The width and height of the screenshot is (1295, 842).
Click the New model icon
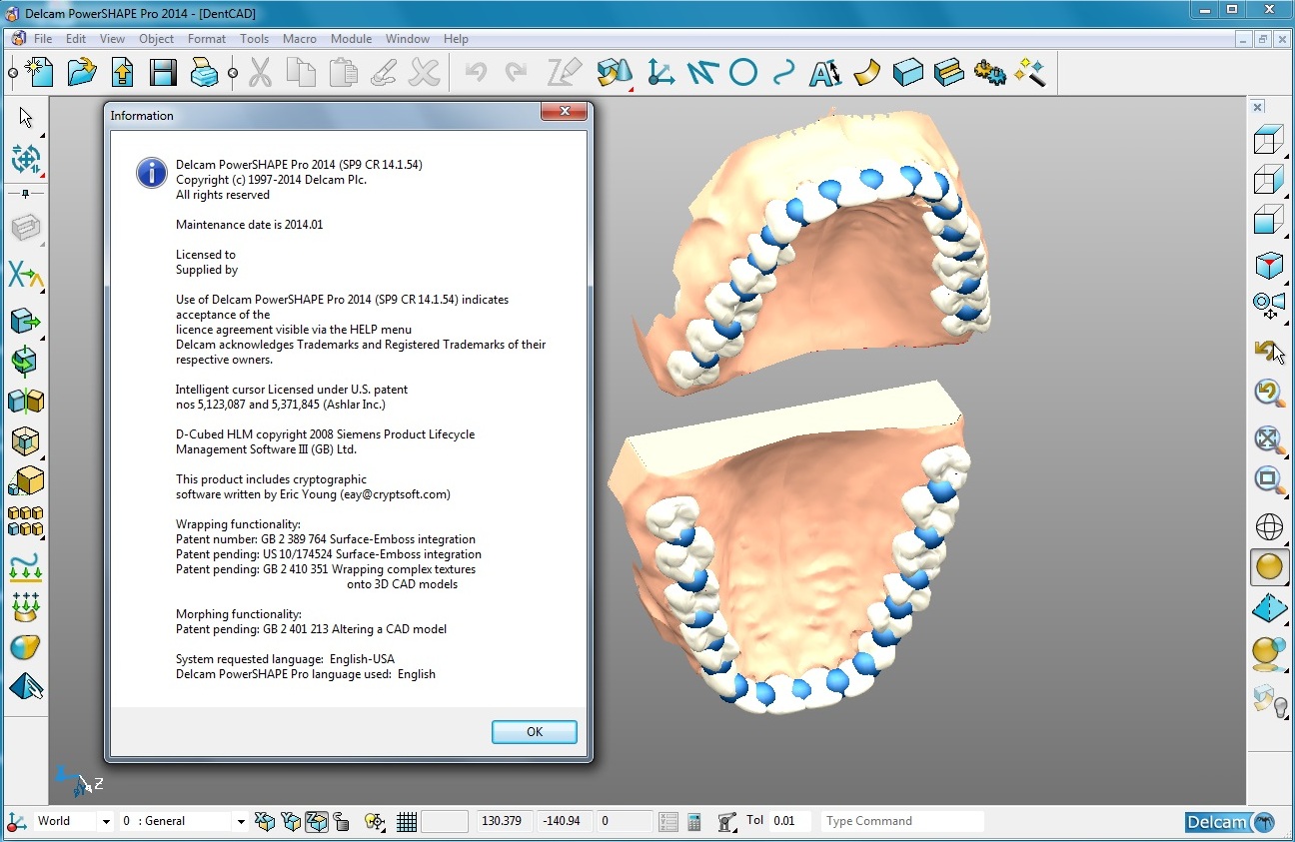click(x=39, y=72)
